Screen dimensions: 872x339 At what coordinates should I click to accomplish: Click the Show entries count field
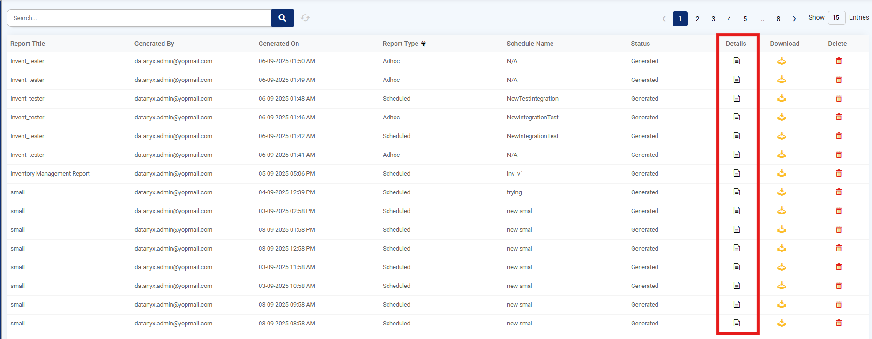pyautogui.click(x=836, y=18)
